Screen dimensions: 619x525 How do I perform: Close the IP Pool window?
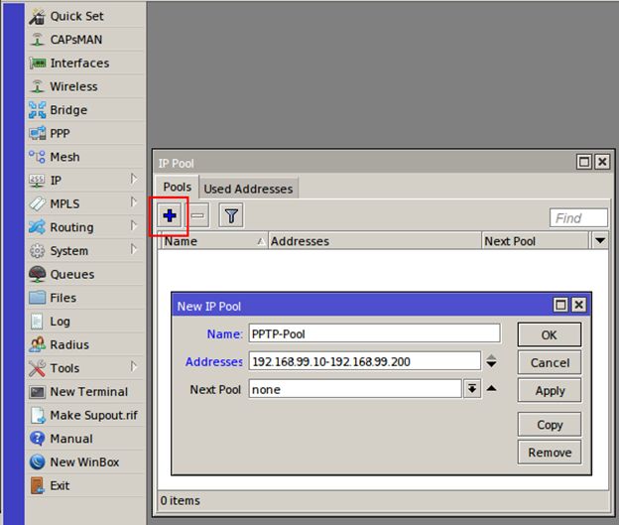point(602,162)
